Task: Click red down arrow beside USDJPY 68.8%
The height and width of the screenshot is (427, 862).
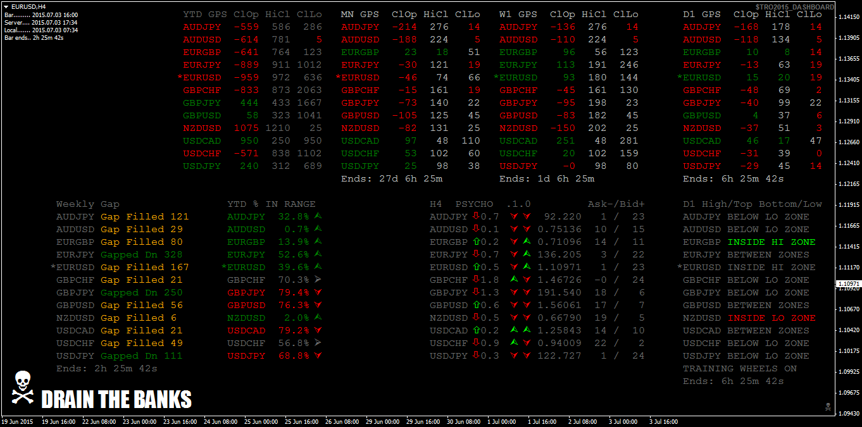Action: click(x=318, y=356)
